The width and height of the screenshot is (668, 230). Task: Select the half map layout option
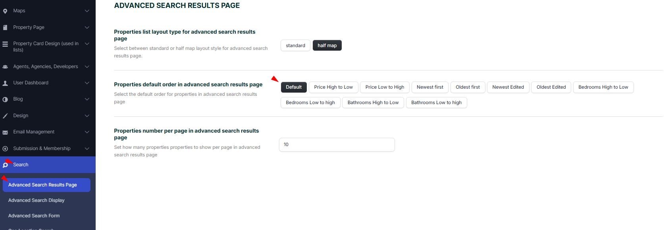point(327,46)
